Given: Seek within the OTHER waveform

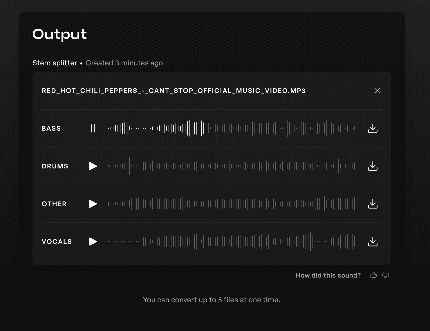Looking at the screenshot, I should pos(232,204).
